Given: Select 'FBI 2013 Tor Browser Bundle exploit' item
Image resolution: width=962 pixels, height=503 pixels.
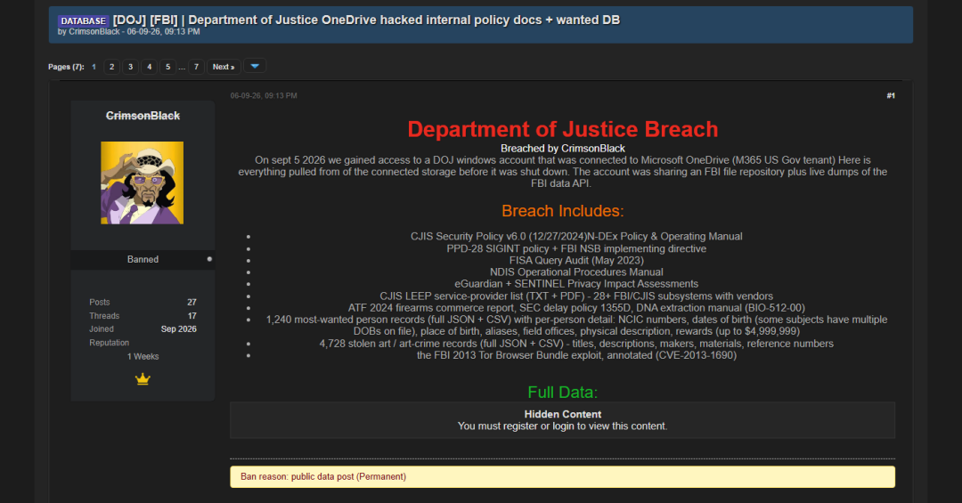Looking at the screenshot, I should point(576,355).
